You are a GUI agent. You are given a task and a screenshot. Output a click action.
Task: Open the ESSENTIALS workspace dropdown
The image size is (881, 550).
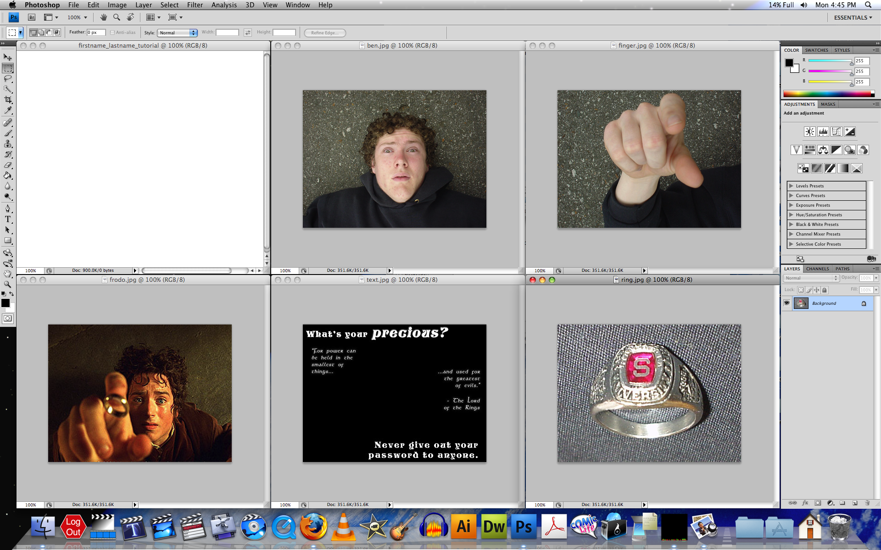[x=853, y=17]
